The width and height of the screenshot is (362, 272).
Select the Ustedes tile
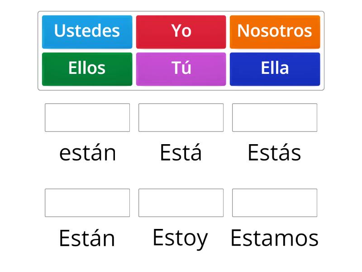point(87,31)
